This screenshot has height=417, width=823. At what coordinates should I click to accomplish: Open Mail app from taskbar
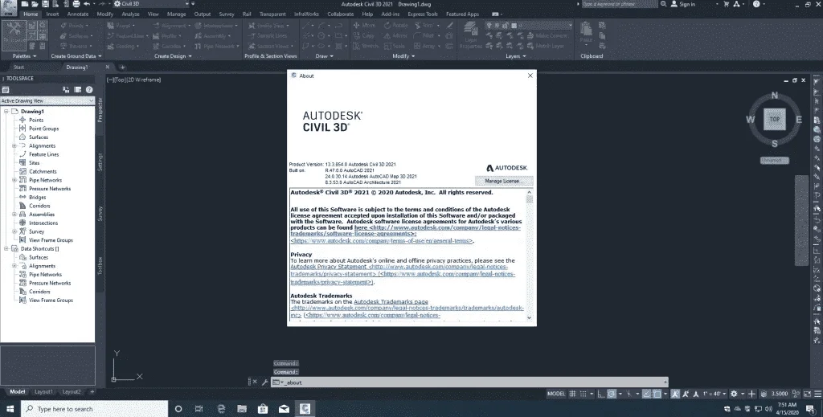coord(284,409)
